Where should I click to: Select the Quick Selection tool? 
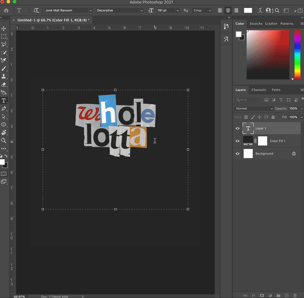tap(4, 52)
